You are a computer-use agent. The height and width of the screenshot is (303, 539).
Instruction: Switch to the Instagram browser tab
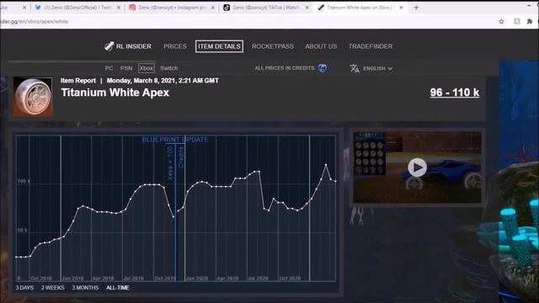[172, 8]
